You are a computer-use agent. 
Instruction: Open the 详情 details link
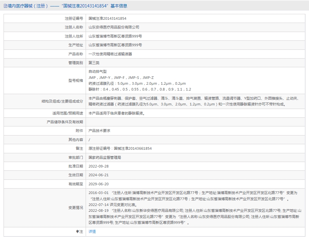pyautogui.click(x=92, y=232)
